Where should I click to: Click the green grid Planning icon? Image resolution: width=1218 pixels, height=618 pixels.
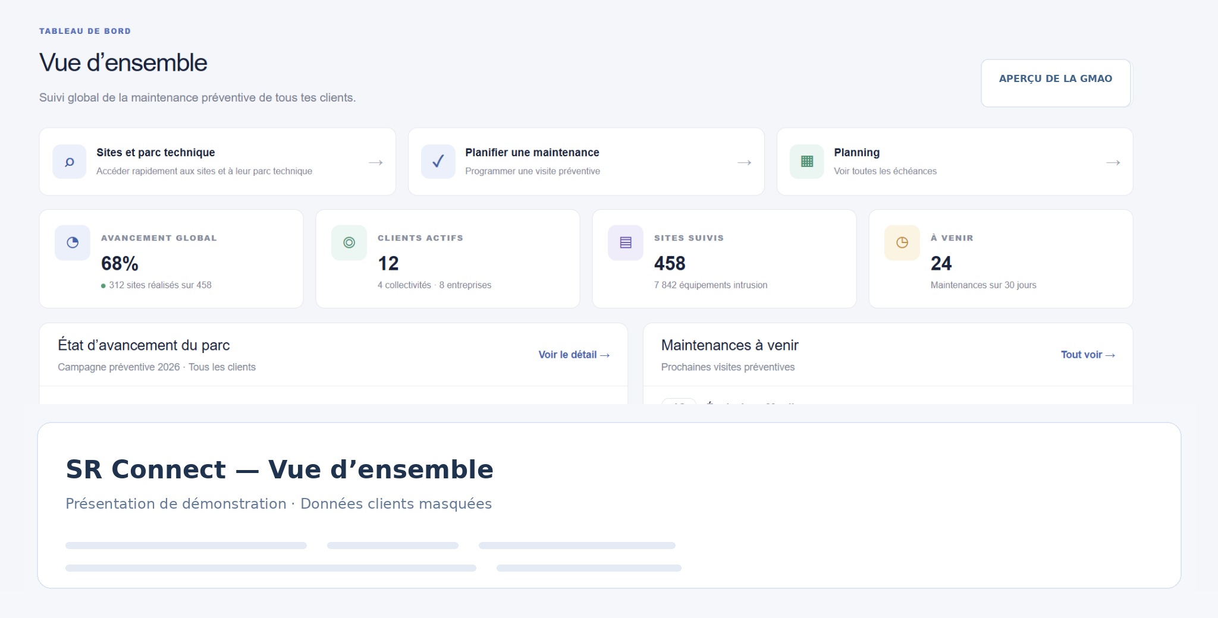pos(807,162)
